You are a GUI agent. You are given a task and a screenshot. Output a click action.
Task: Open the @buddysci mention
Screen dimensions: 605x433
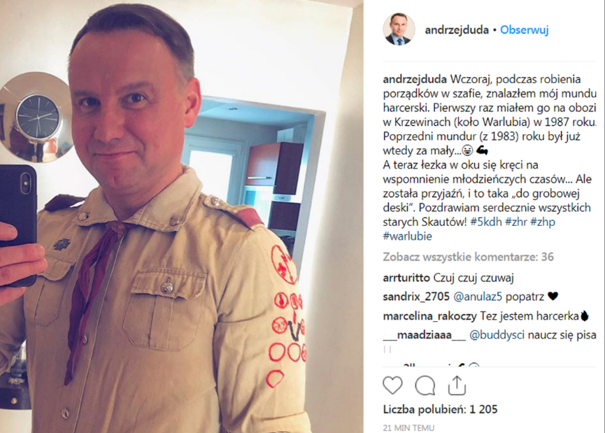point(497,334)
